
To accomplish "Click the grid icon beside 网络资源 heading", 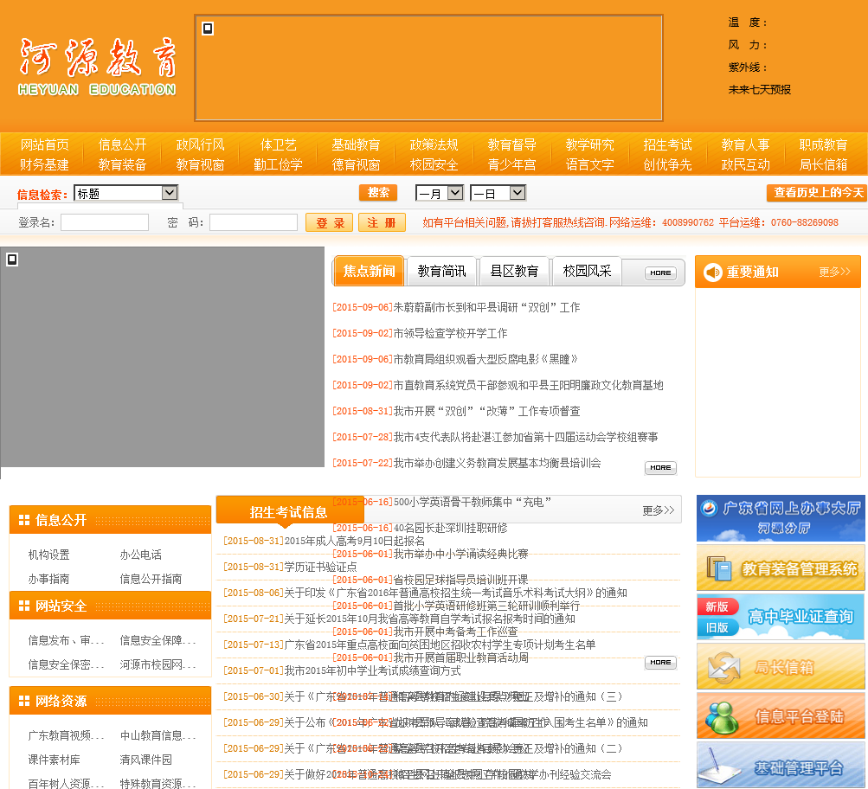I will 24,701.
